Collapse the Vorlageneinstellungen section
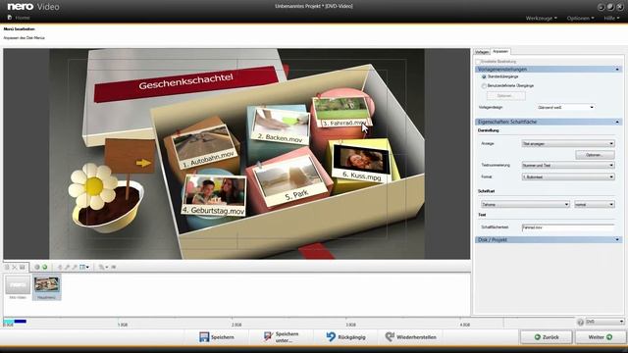Screen dimensions: 628x353 click(x=617, y=70)
